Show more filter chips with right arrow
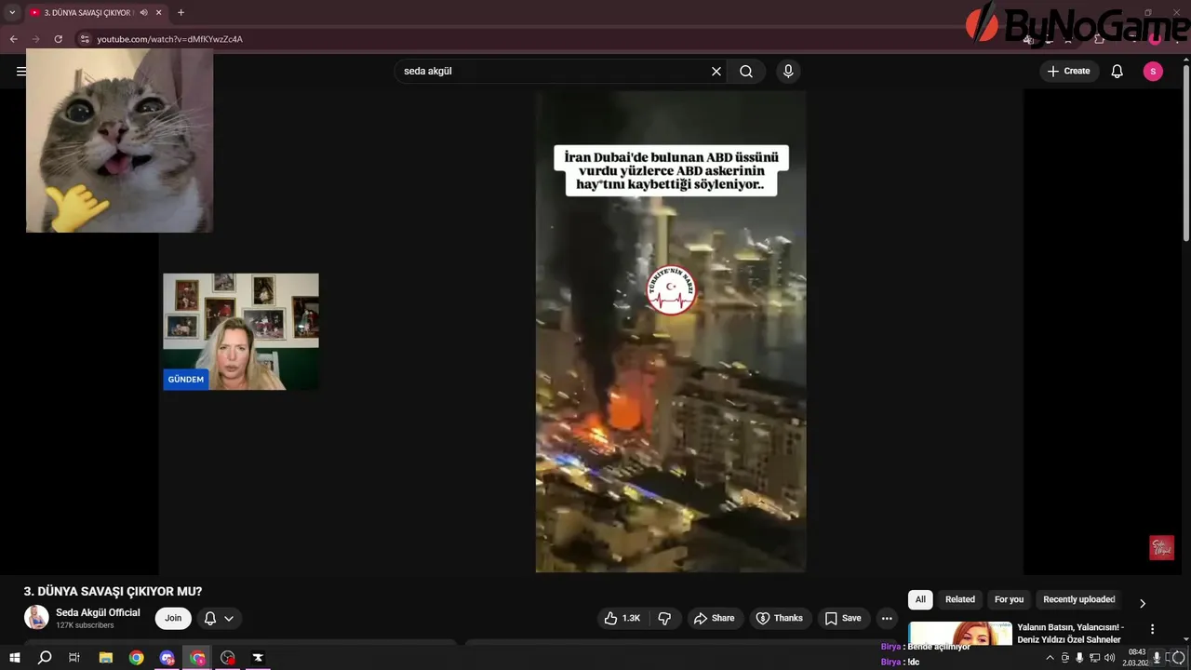 [x=1143, y=603]
